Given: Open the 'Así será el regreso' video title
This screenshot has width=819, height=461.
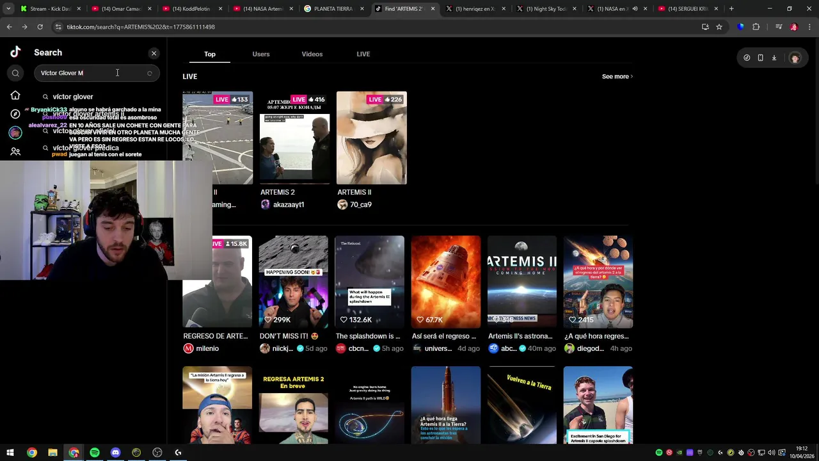Looking at the screenshot, I should tap(444, 336).
